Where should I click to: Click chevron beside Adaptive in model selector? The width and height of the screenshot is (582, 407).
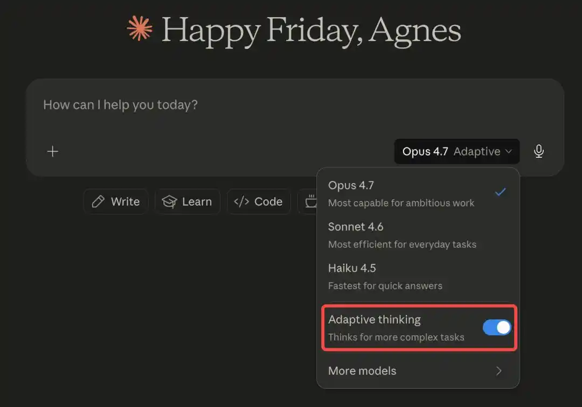click(x=508, y=152)
